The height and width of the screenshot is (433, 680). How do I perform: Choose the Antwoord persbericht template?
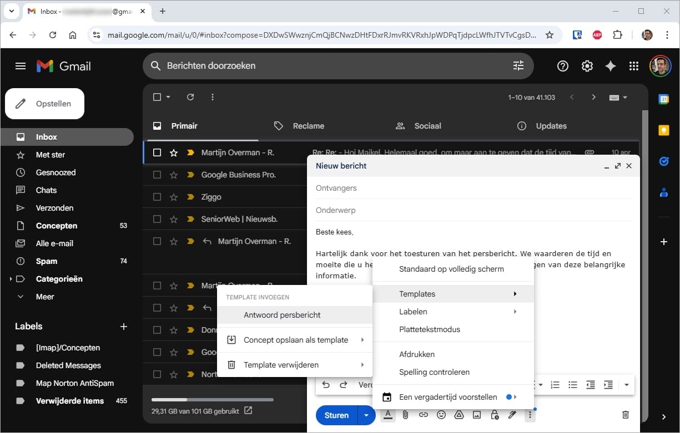(x=282, y=315)
